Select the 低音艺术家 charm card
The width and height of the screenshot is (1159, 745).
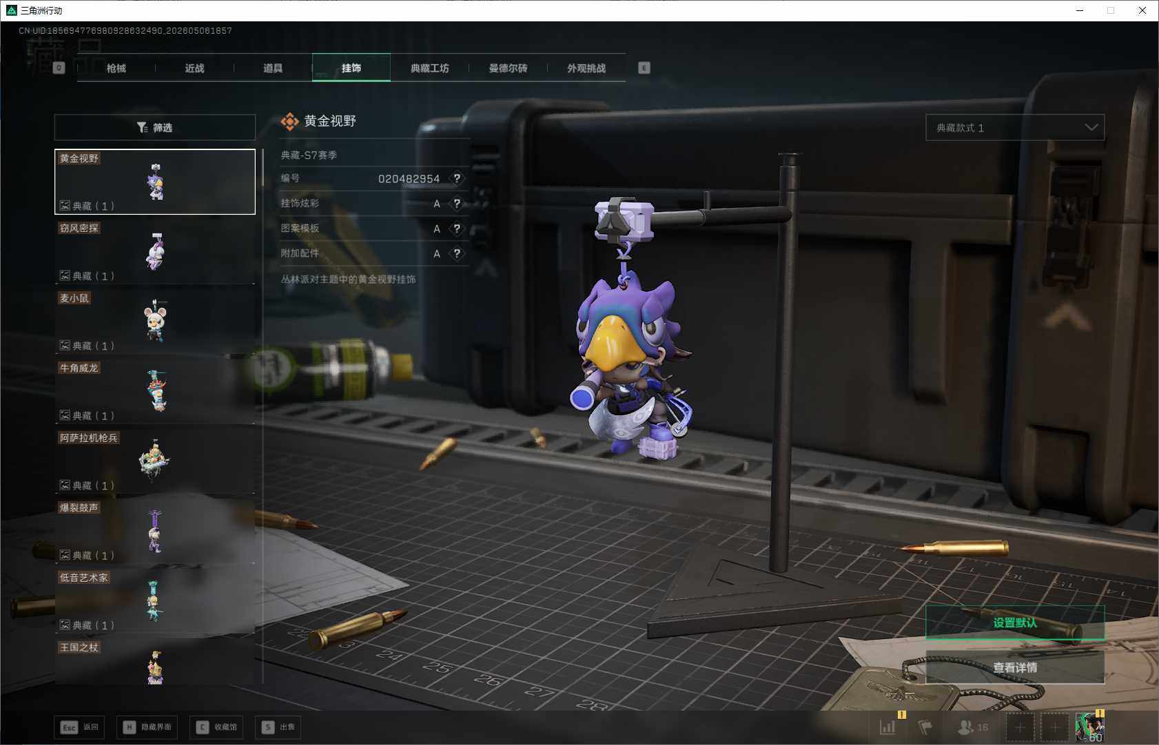point(155,601)
